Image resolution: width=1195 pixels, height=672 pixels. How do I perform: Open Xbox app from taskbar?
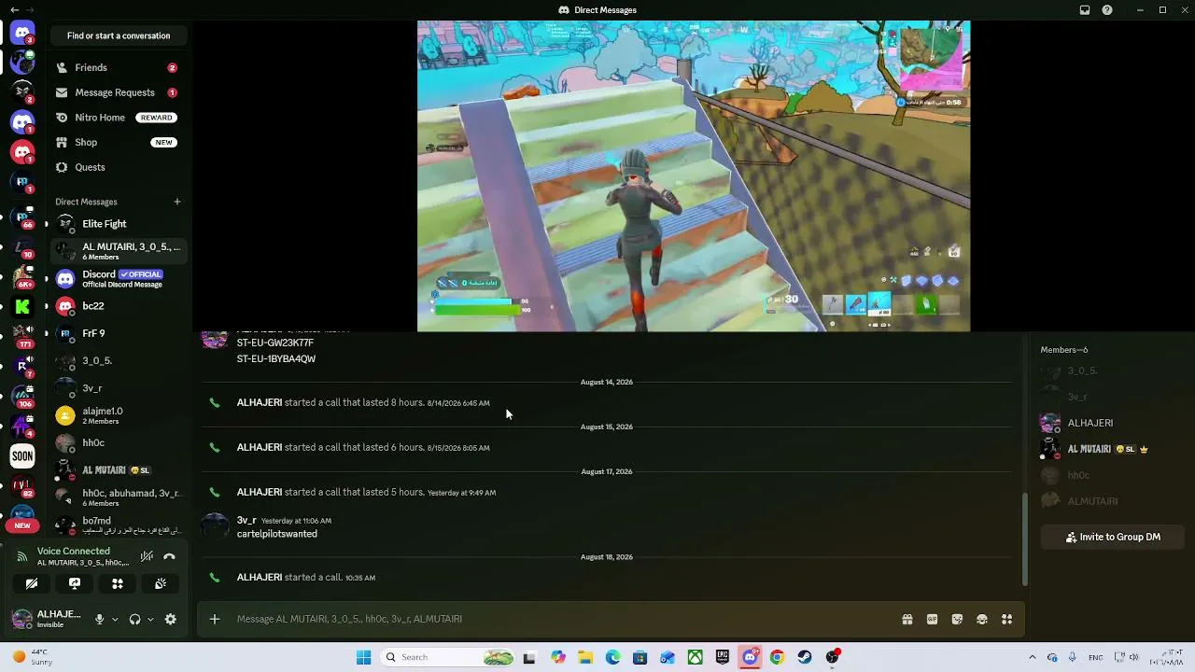coord(695,657)
